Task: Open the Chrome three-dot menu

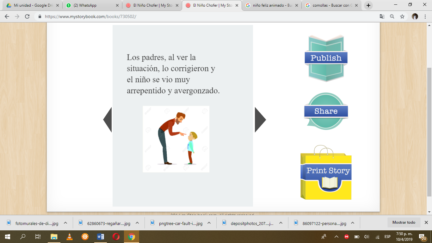Action: (x=425, y=16)
